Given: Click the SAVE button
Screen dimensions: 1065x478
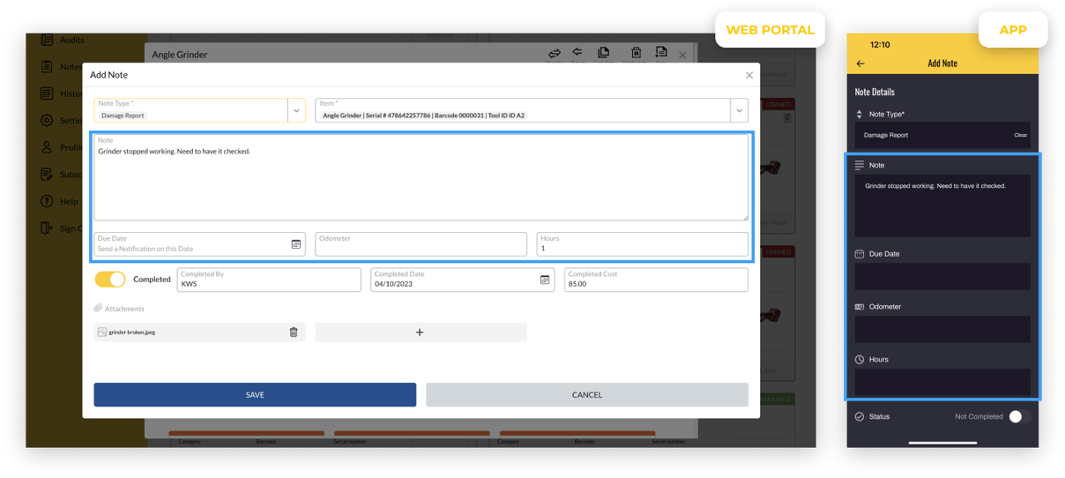Looking at the screenshot, I should click(255, 395).
